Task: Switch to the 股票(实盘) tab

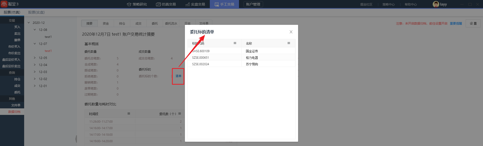Action: [x=36, y=12]
